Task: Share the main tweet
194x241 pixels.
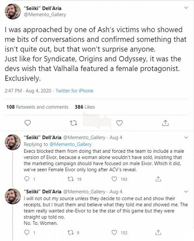Action: click(x=165, y=123)
